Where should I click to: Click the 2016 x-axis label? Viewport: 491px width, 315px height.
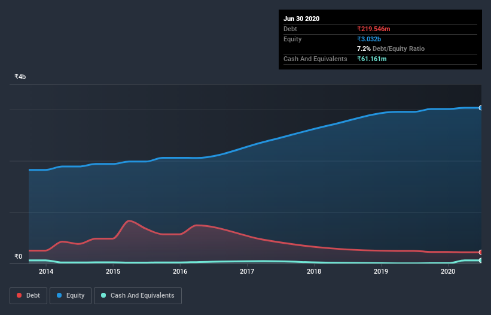(180, 271)
